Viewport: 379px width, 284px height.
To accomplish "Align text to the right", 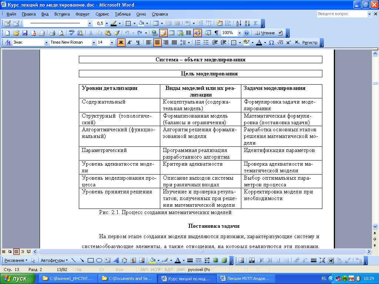I will [x=166, y=43].
